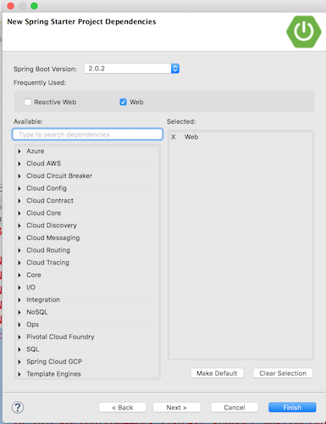Enable the Reactive Web checkbox

click(x=27, y=102)
